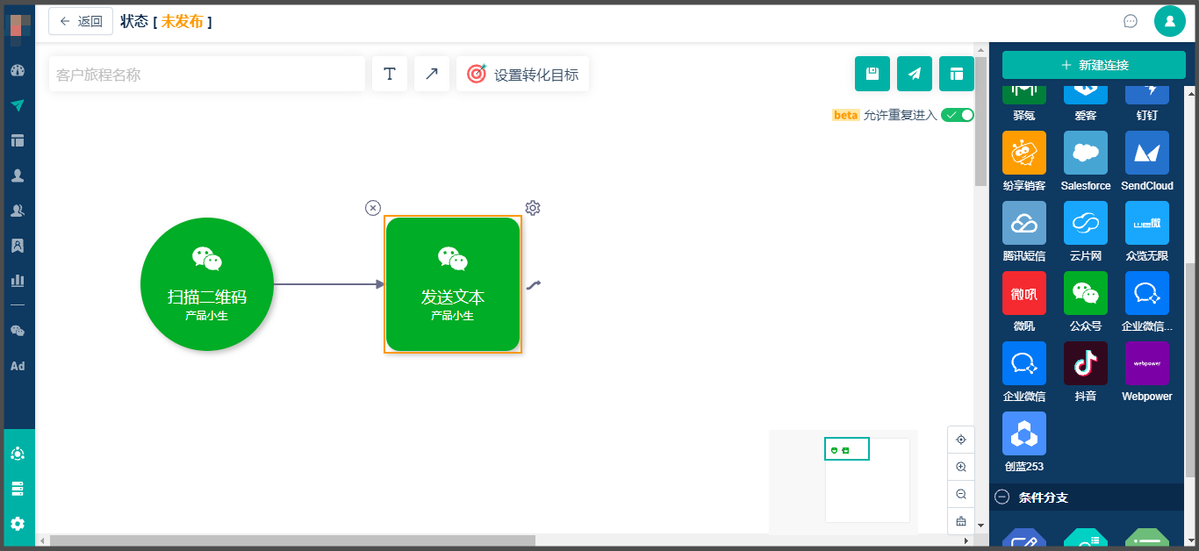This screenshot has width=1199, height=551.
Task: Select the 微吼 connector
Action: click(x=1024, y=302)
